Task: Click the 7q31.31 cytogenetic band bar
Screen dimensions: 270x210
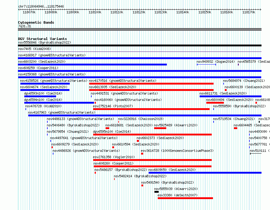Action: coord(140,29)
